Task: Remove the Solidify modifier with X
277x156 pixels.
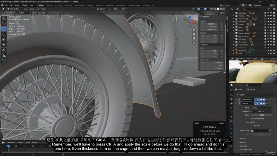Action: tap(270, 104)
